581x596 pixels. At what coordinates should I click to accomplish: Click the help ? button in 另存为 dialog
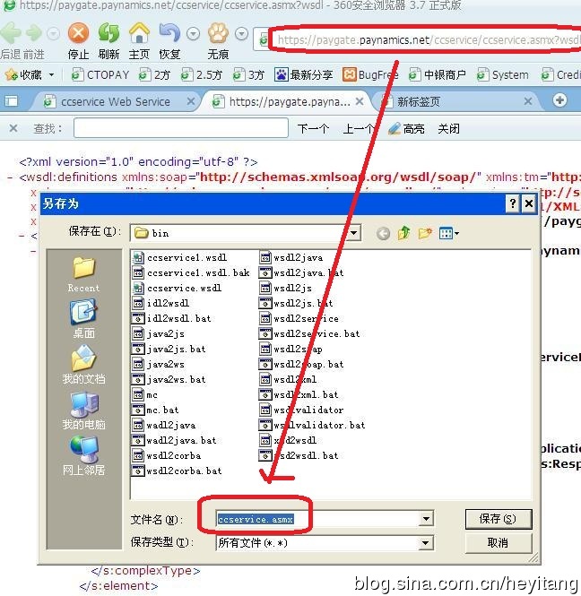pyautogui.click(x=513, y=203)
